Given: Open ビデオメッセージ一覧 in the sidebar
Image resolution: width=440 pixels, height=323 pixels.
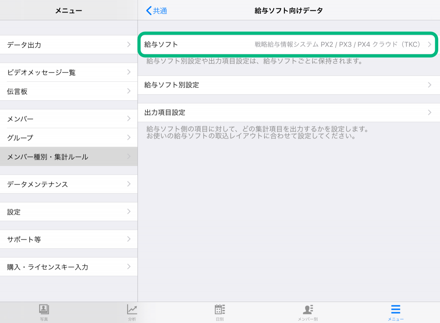Looking at the screenshot, I should 69,73.
